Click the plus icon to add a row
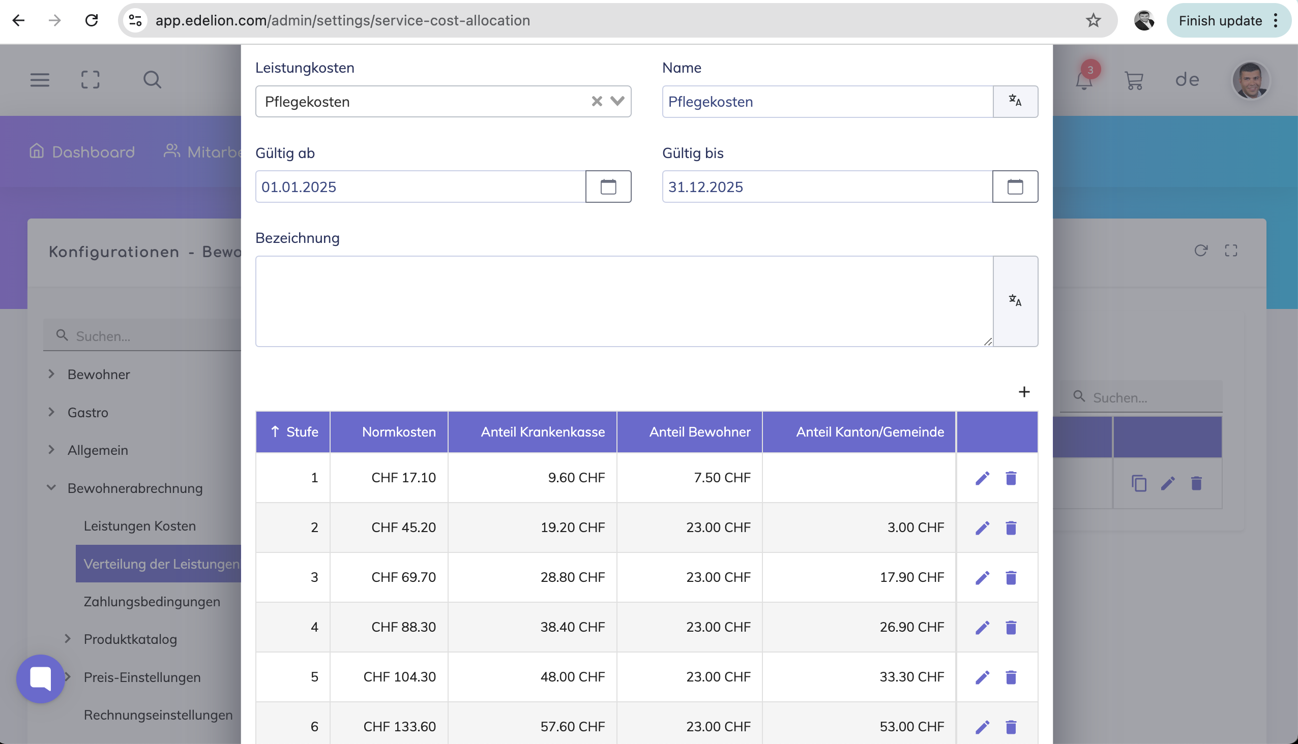 pyautogui.click(x=1023, y=392)
